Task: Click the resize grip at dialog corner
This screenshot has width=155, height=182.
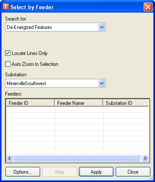Action: pos(151,178)
